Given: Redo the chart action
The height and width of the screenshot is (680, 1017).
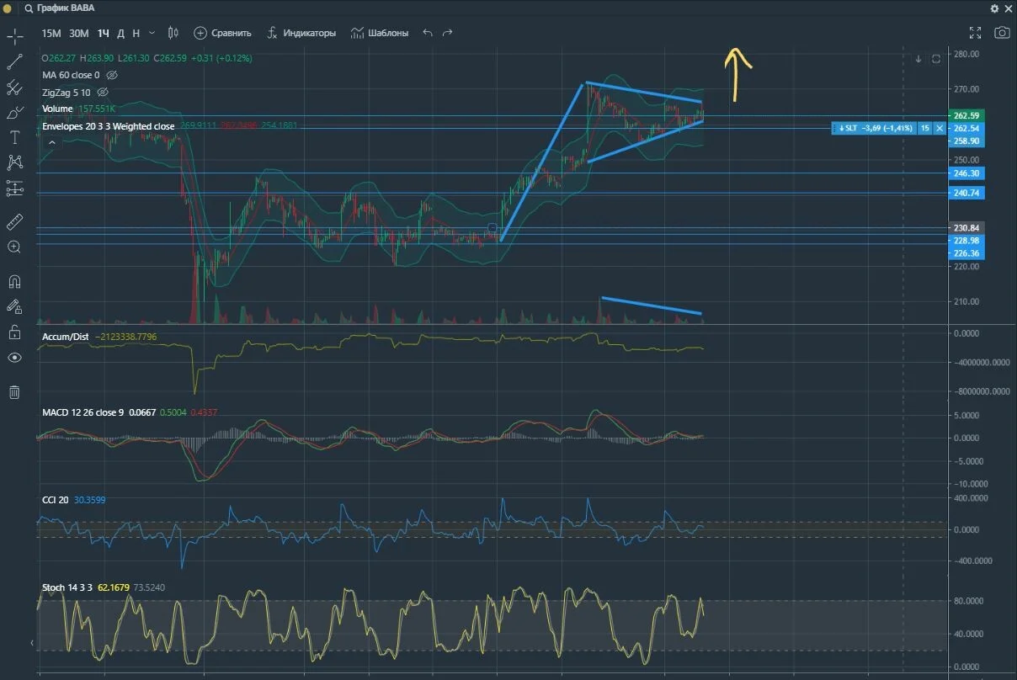Looking at the screenshot, I should pos(448,33).
